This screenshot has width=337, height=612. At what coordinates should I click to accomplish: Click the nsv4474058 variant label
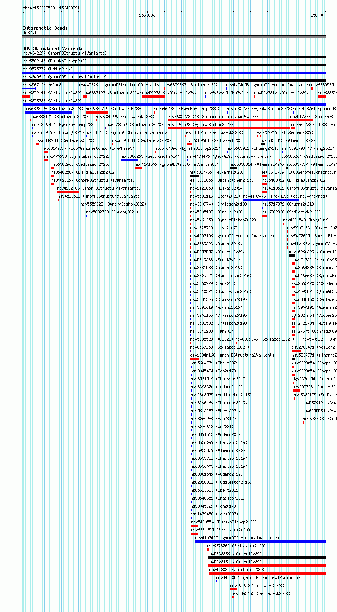268,85
